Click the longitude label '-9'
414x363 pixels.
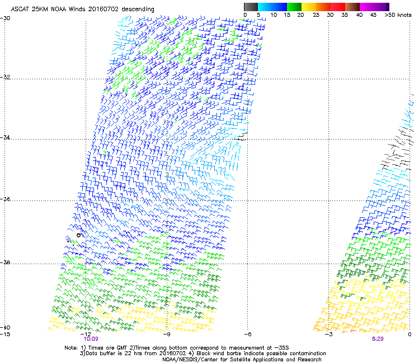click(167, 335)
